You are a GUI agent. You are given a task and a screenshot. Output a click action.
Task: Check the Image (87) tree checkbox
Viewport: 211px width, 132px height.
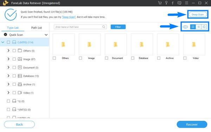point(14,59)
